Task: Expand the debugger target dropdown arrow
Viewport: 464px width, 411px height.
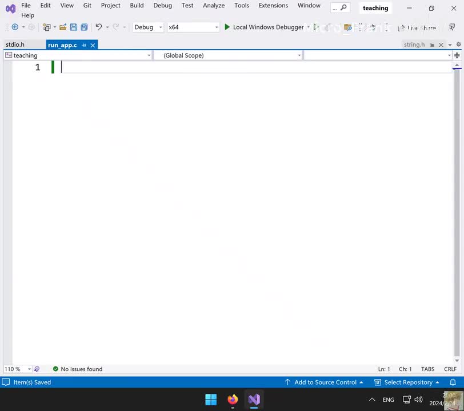Action: [308, 27]
